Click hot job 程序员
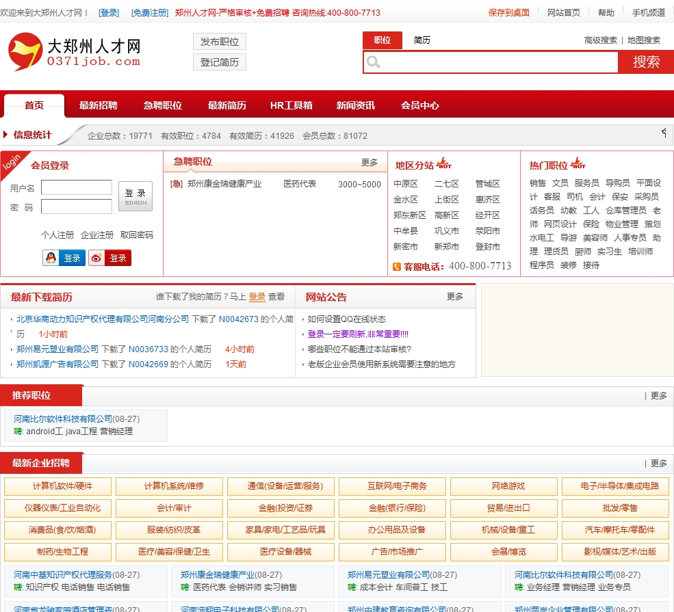 pos(542,265)
